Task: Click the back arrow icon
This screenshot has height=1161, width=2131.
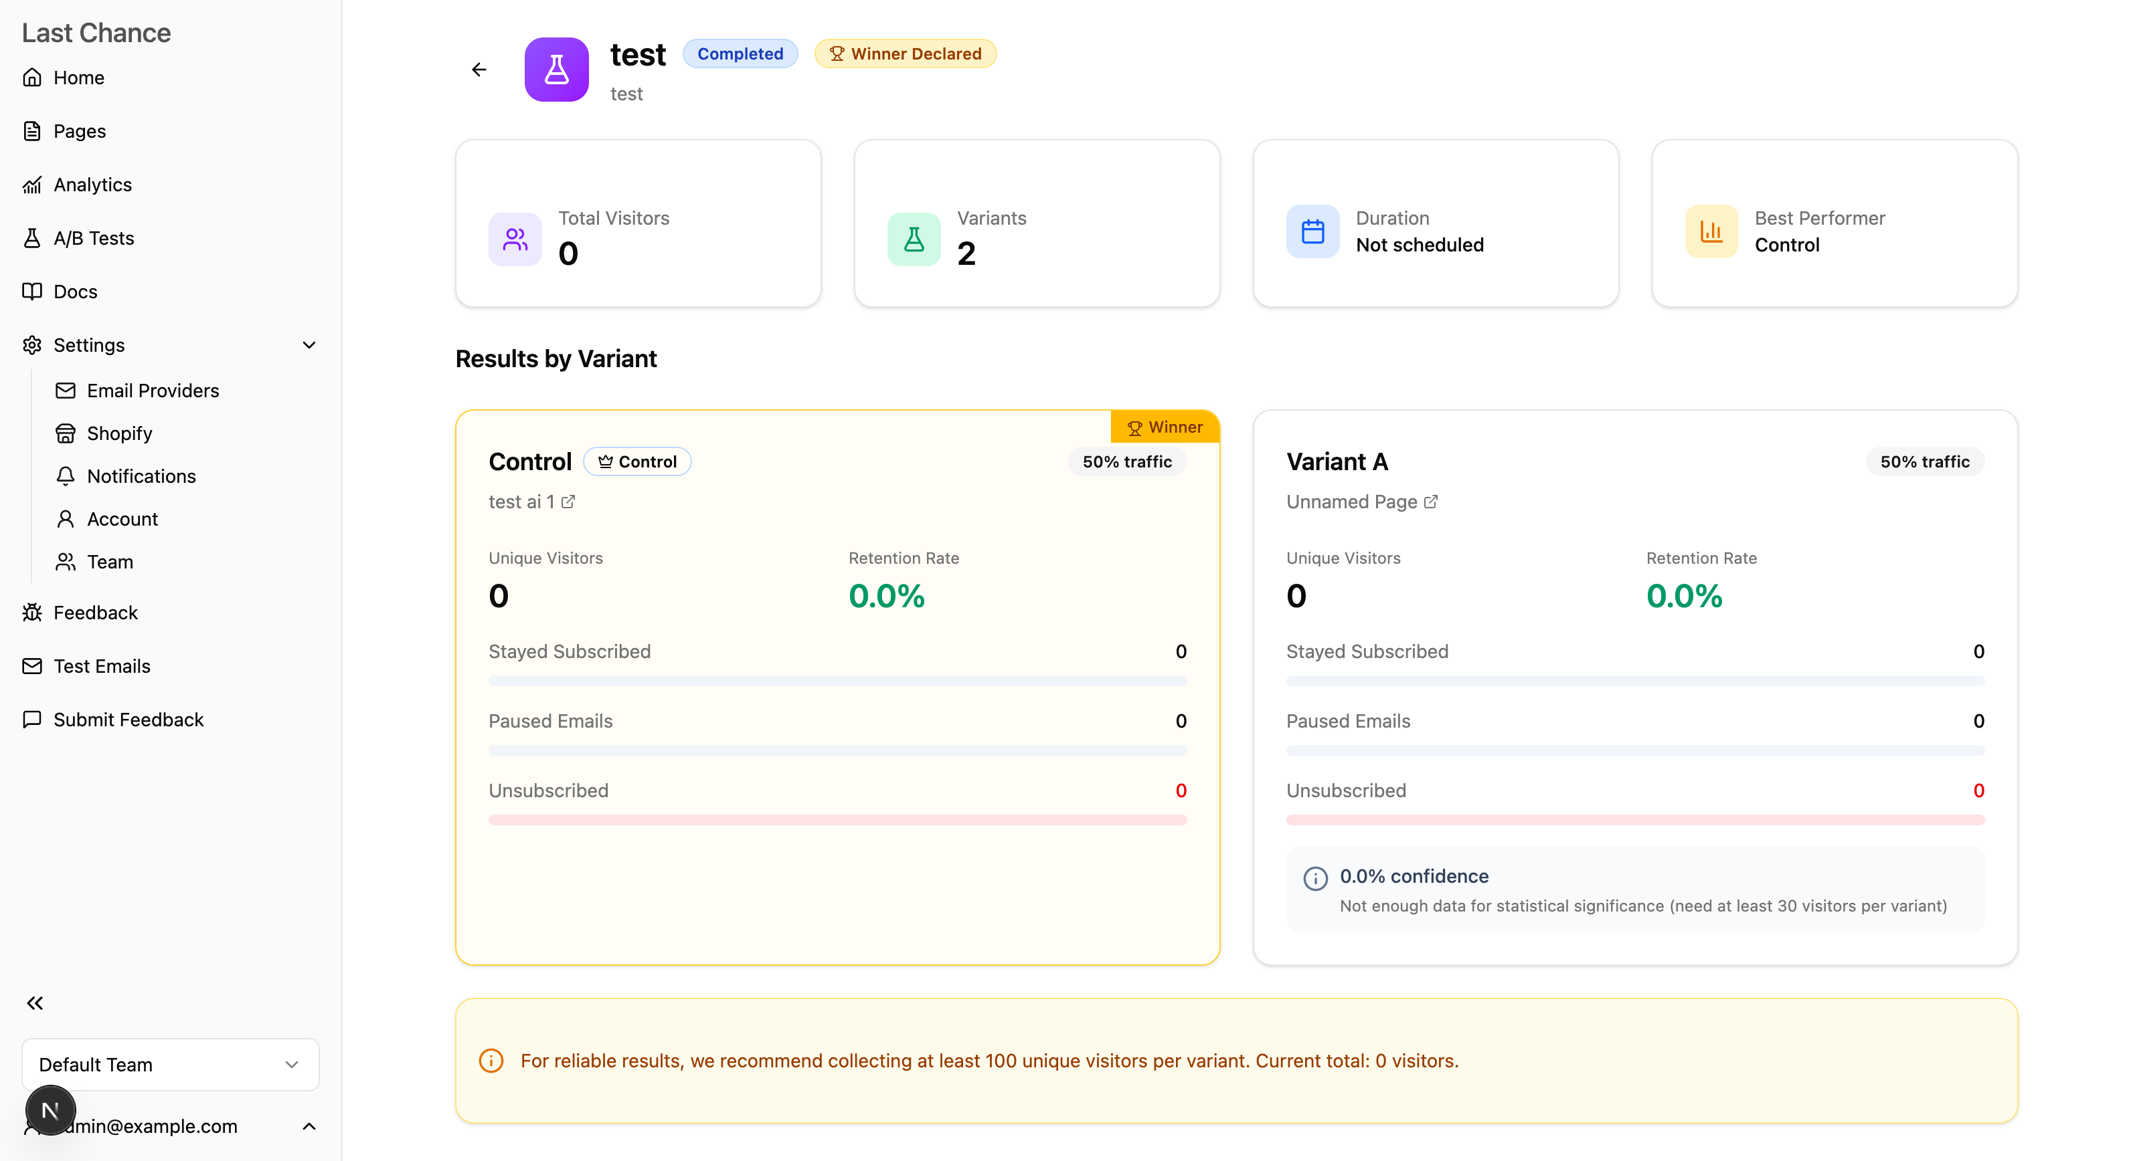Action: pyautogui.click(x=479, y=70)
